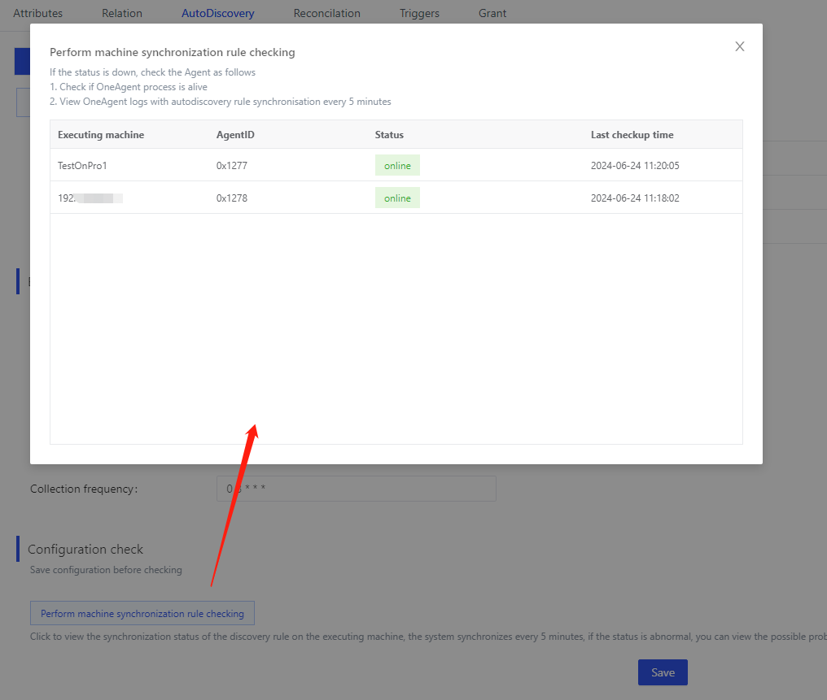The width and height of the screenshot is (827, 700).
Task: Close the synchronization rule checking dialog
Action: [x=739, y=46]
